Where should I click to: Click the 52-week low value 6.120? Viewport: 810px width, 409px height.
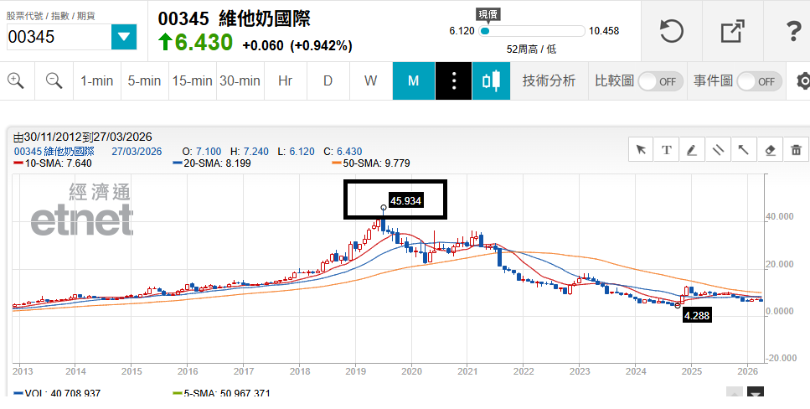click(x=462, y=31)
